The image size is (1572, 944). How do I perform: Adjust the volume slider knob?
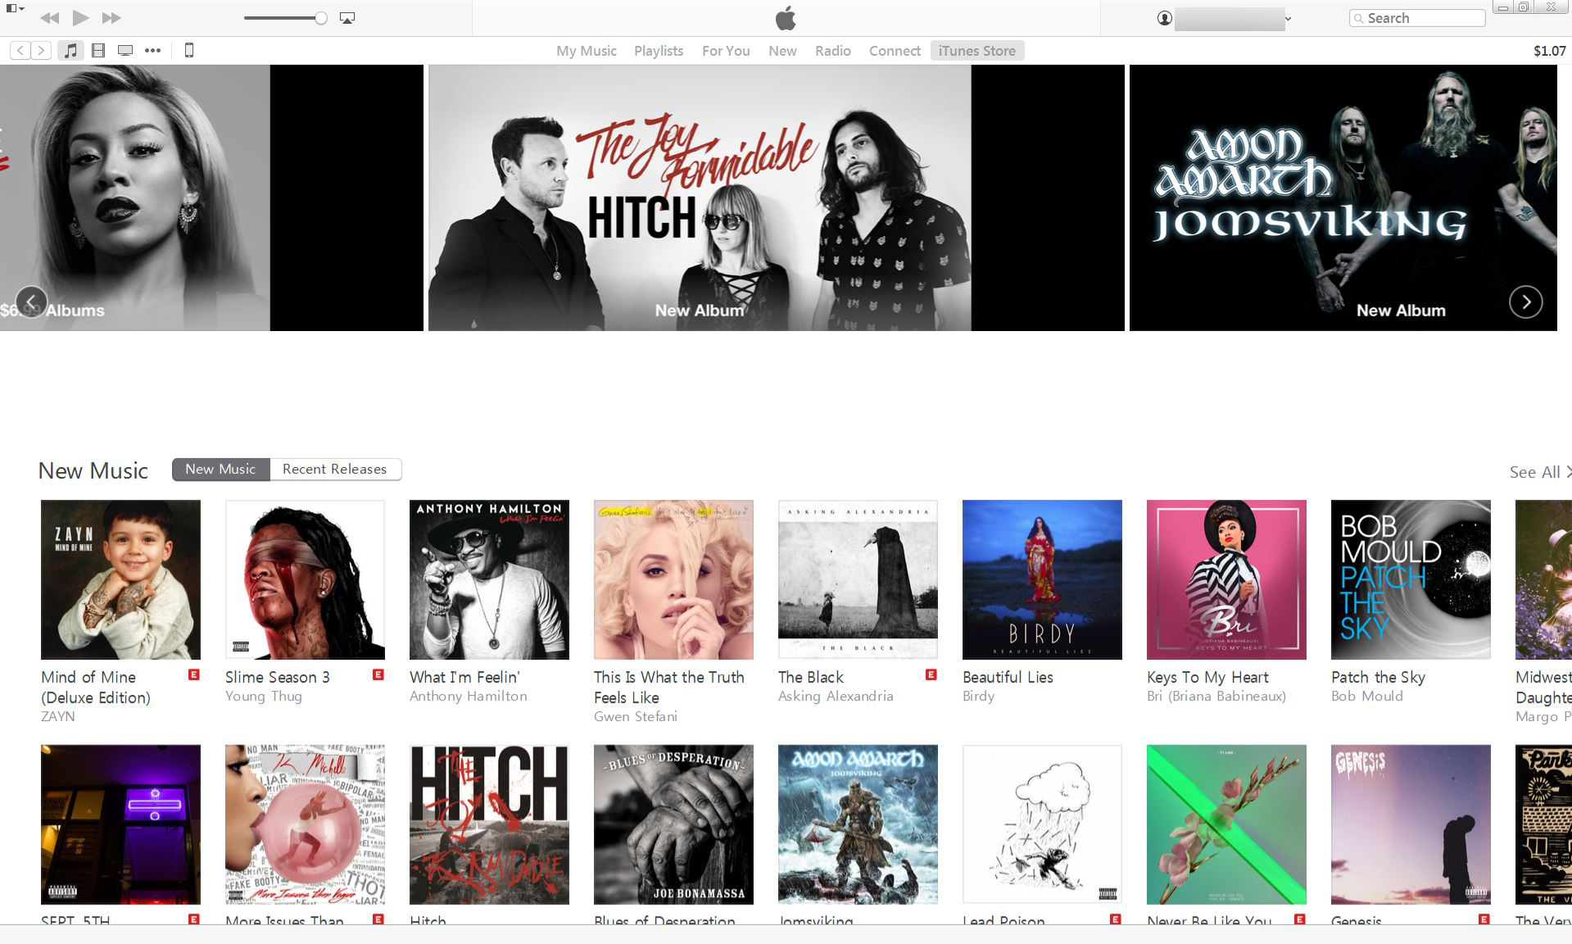pyautogui.click(x=321, y=18)
